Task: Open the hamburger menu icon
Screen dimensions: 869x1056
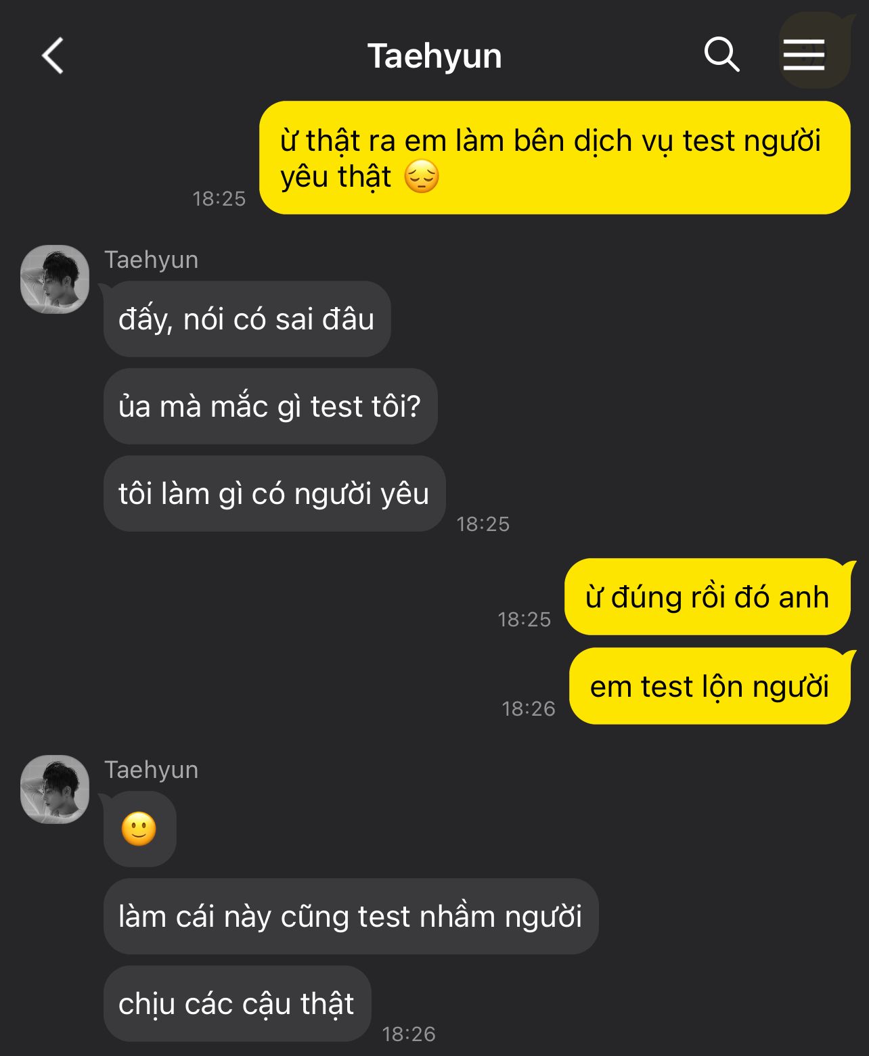Action: 804,55
